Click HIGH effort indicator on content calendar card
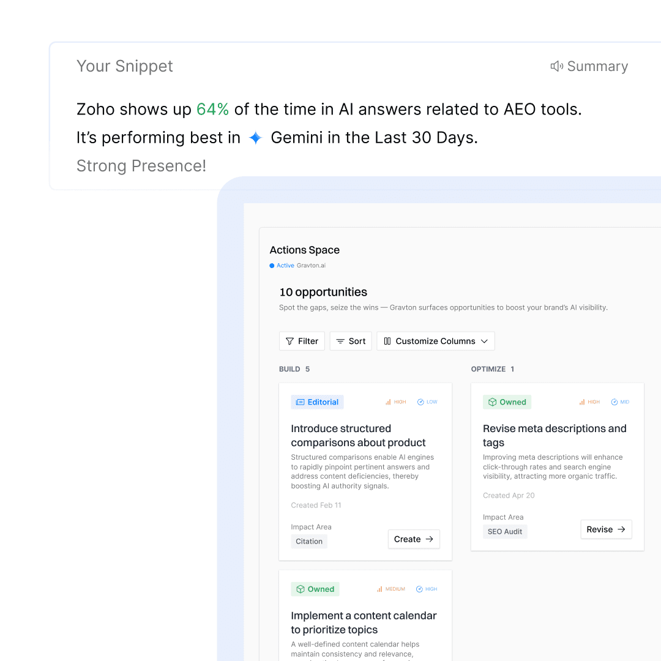Viewport: 661px width, 661px height. 427,589
